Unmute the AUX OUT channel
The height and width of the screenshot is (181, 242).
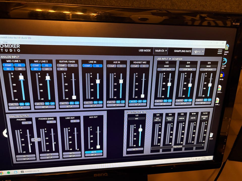click(94, 152)
